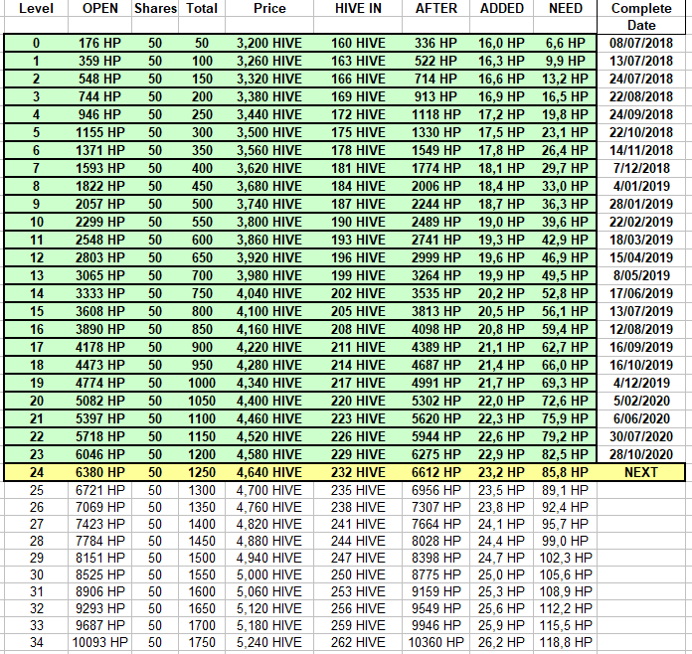Select the '1750' total cell
This screenshot has width=692, height=654.
(x=202, y=642)
